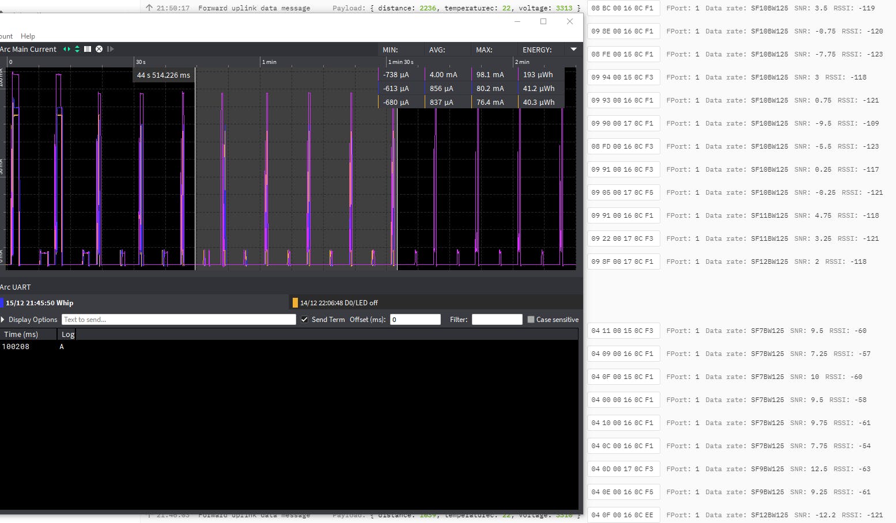This screenshot has width=896, height=523.
Task: Click the 193 µWh energy value
Action: pyautogui.click(x=538, y=75)
